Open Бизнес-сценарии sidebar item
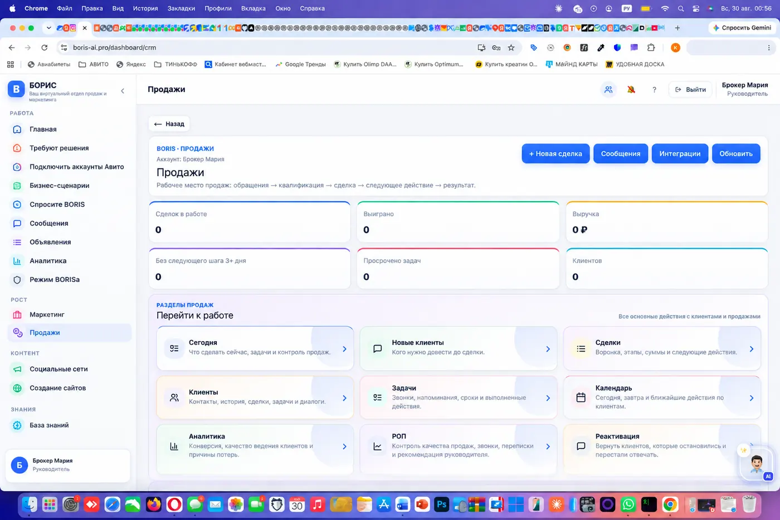The width and height of the screenshot is (780, 520). 70,186
